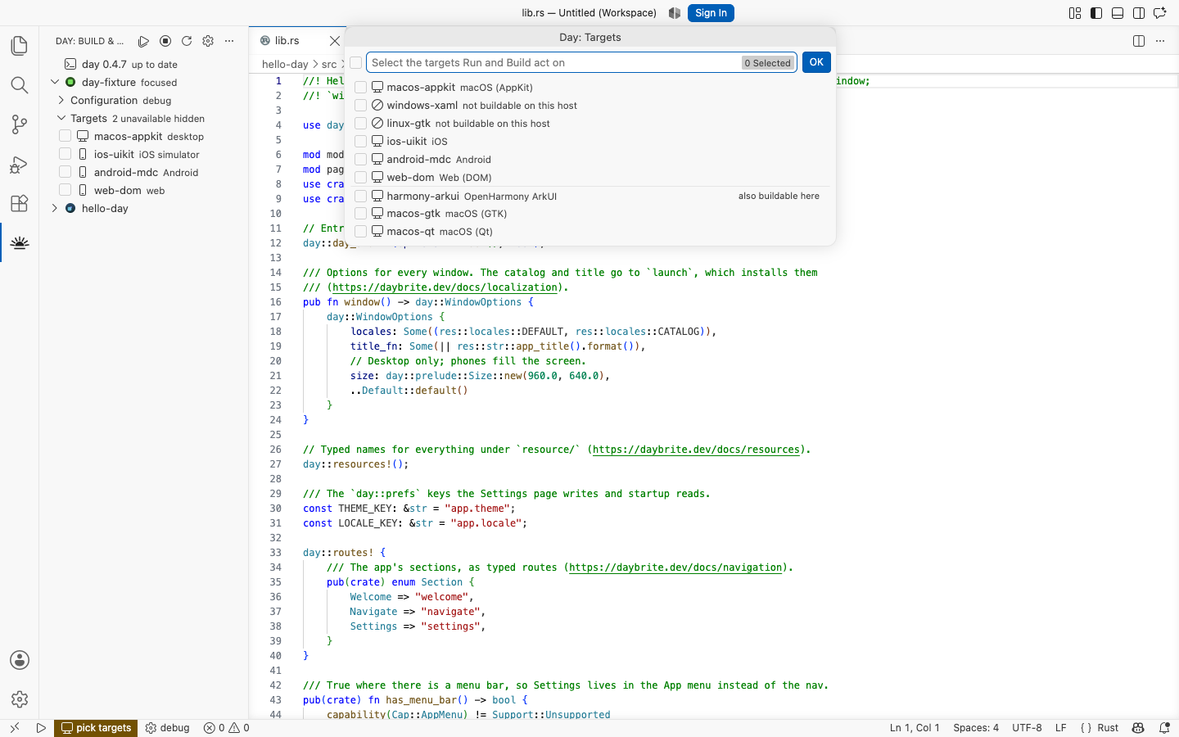
Task: Open the daybrite.dev/docs/navigation link
Action: tap(675, 567)
